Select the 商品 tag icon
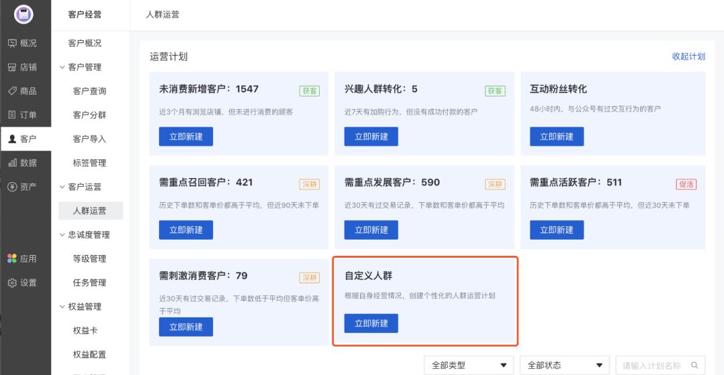 [x=12, y=91]
